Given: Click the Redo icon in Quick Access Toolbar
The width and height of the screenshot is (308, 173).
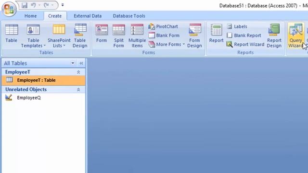Looking at the screenshot, I should pyautogui.click(x=47, y=5).
